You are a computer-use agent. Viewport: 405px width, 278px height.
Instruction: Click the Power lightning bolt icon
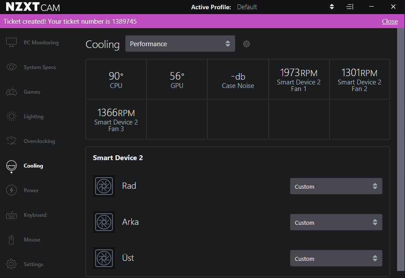point(11,190)
